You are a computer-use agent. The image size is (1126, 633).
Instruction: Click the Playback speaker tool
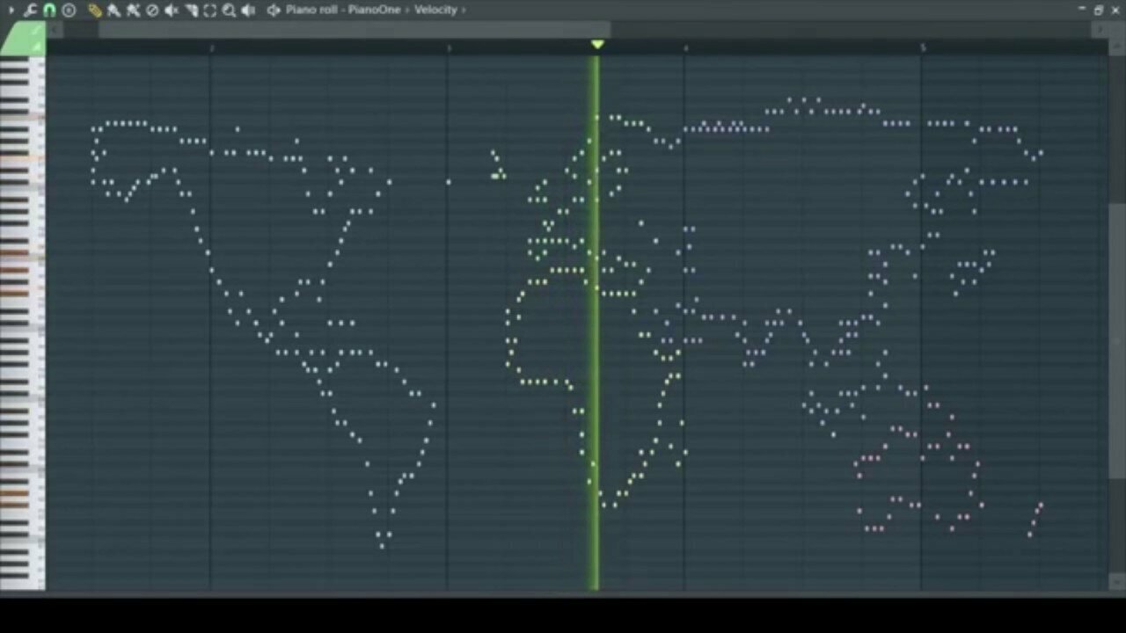coord(248,10)
